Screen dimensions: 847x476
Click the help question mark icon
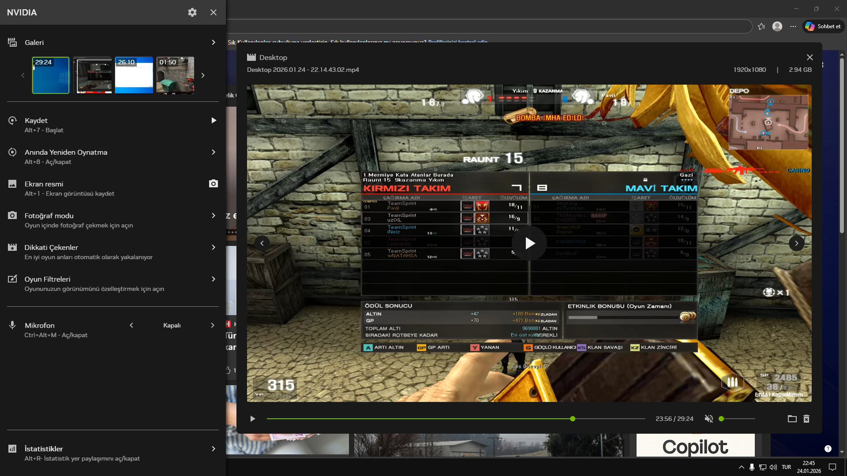pyautogui.click(x=828, y=449)
